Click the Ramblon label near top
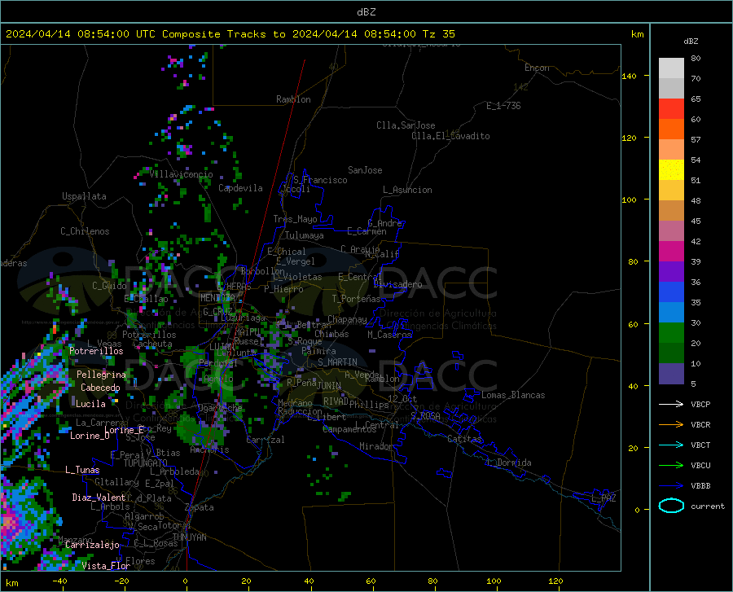Viewport: 733px width, 592px height. click(x=293, y=99)
